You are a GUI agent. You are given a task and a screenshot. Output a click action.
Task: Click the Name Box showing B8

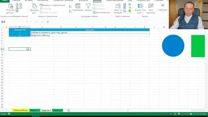(13, 22)
